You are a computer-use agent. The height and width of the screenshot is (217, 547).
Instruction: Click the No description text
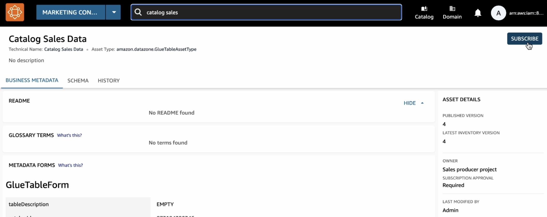click(x=26, y=60)
